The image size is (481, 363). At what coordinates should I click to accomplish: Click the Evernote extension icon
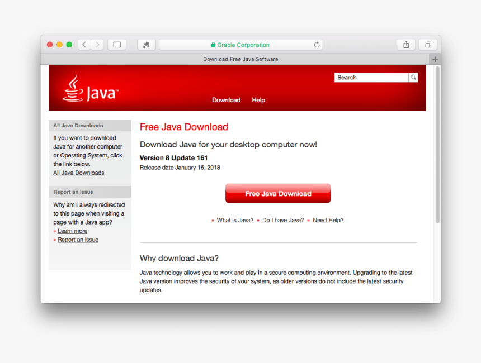pos(147,45)
